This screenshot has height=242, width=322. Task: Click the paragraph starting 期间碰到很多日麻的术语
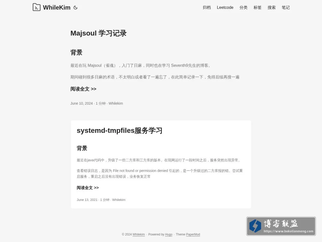point(155,77)
